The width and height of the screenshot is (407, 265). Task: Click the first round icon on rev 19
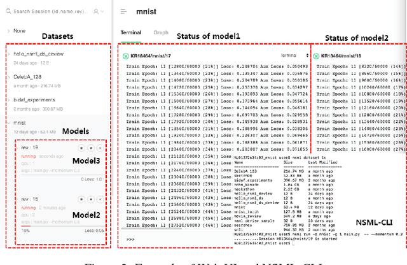click(x=81, y=148)
